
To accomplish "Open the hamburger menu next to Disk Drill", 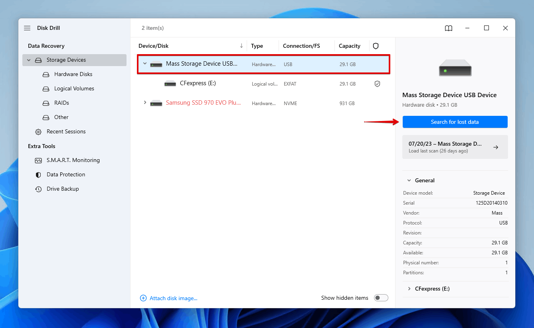I will click(27, 28).
